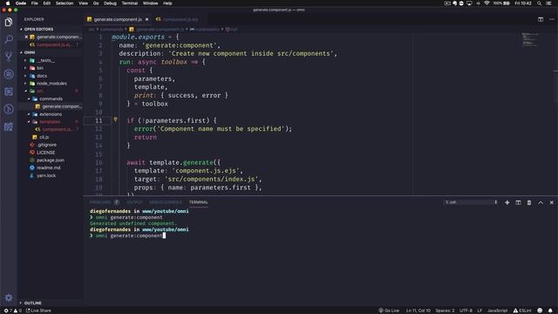Open the Manage settings gear icon
The width and height of the screenshot is (558, 314).
coord(9,297)
